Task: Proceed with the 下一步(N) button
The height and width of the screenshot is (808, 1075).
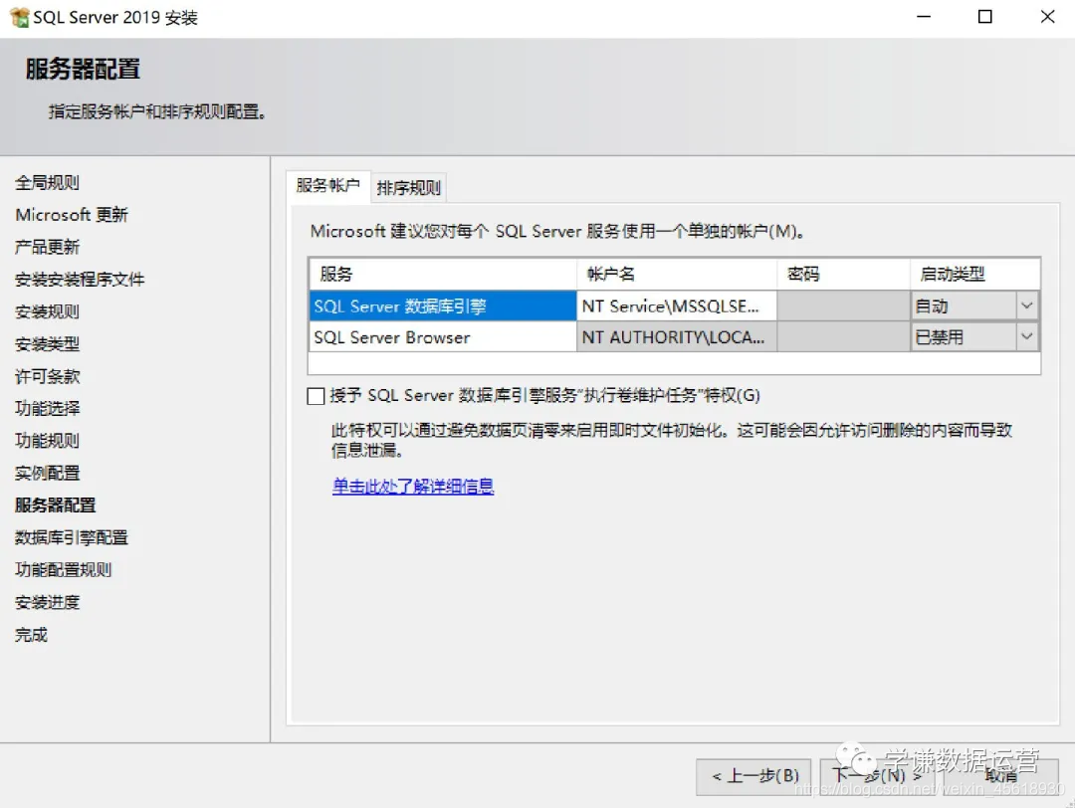Action: pyautogui.click(x=877, y=776)
